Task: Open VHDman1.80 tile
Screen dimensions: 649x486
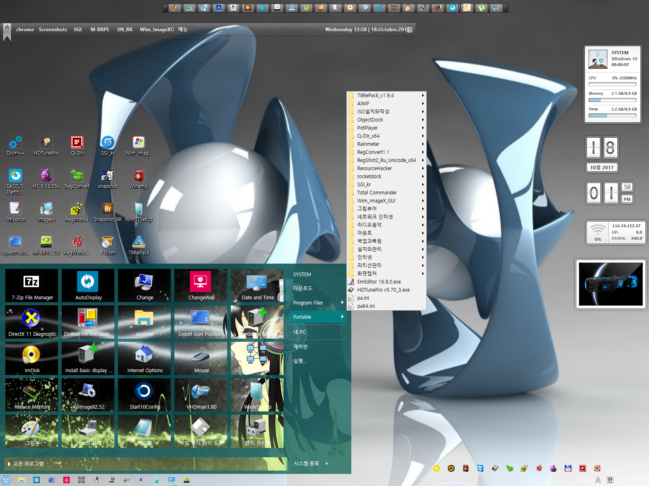Action: coord(201,395)
